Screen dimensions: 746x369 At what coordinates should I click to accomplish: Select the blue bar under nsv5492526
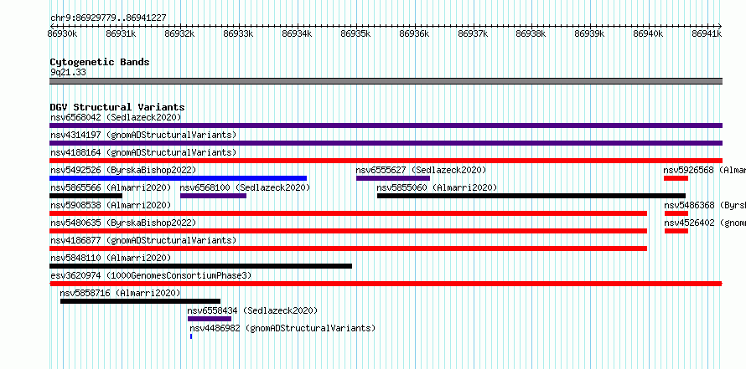click(178, 178)
